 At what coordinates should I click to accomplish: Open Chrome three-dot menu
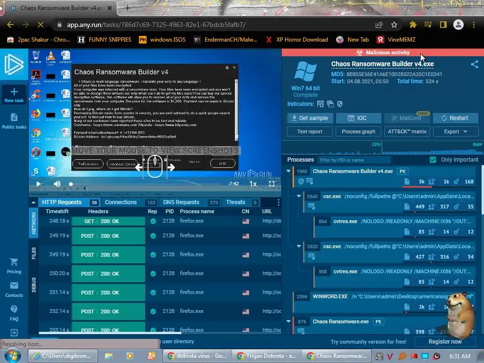point(474,25)
